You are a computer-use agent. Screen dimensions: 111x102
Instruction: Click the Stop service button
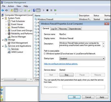click(66, 75)
